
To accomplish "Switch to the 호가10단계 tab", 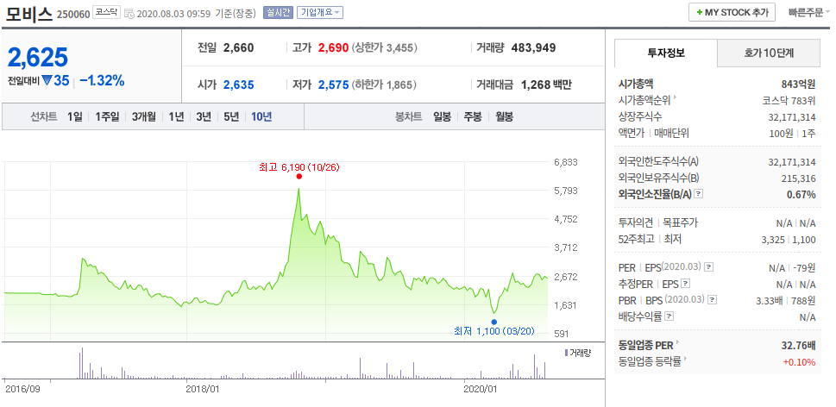I will (769, 53).
